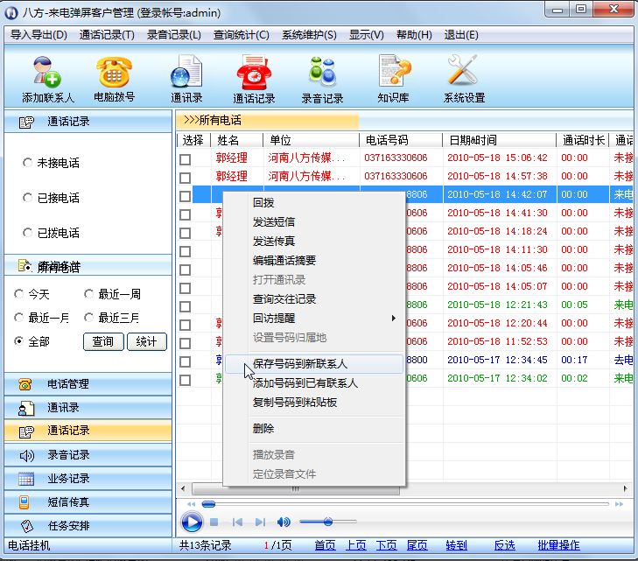
Task: Click the 查询 button
Action: [103, 341]
